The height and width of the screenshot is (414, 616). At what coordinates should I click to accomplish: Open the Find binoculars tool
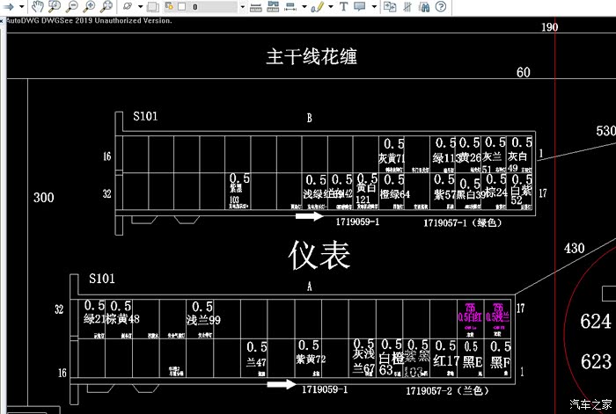click(x=424, y=7)
